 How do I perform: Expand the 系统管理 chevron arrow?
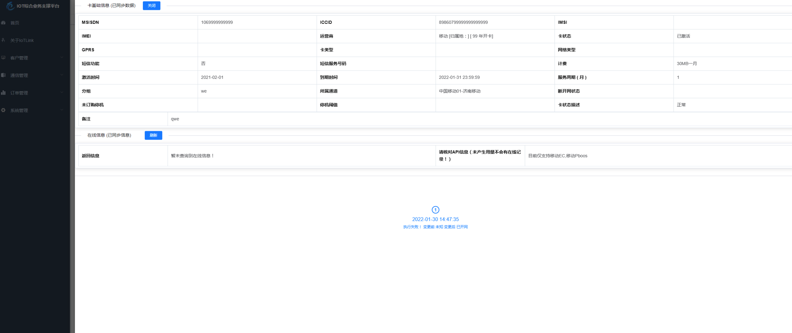tap(62, 110)
